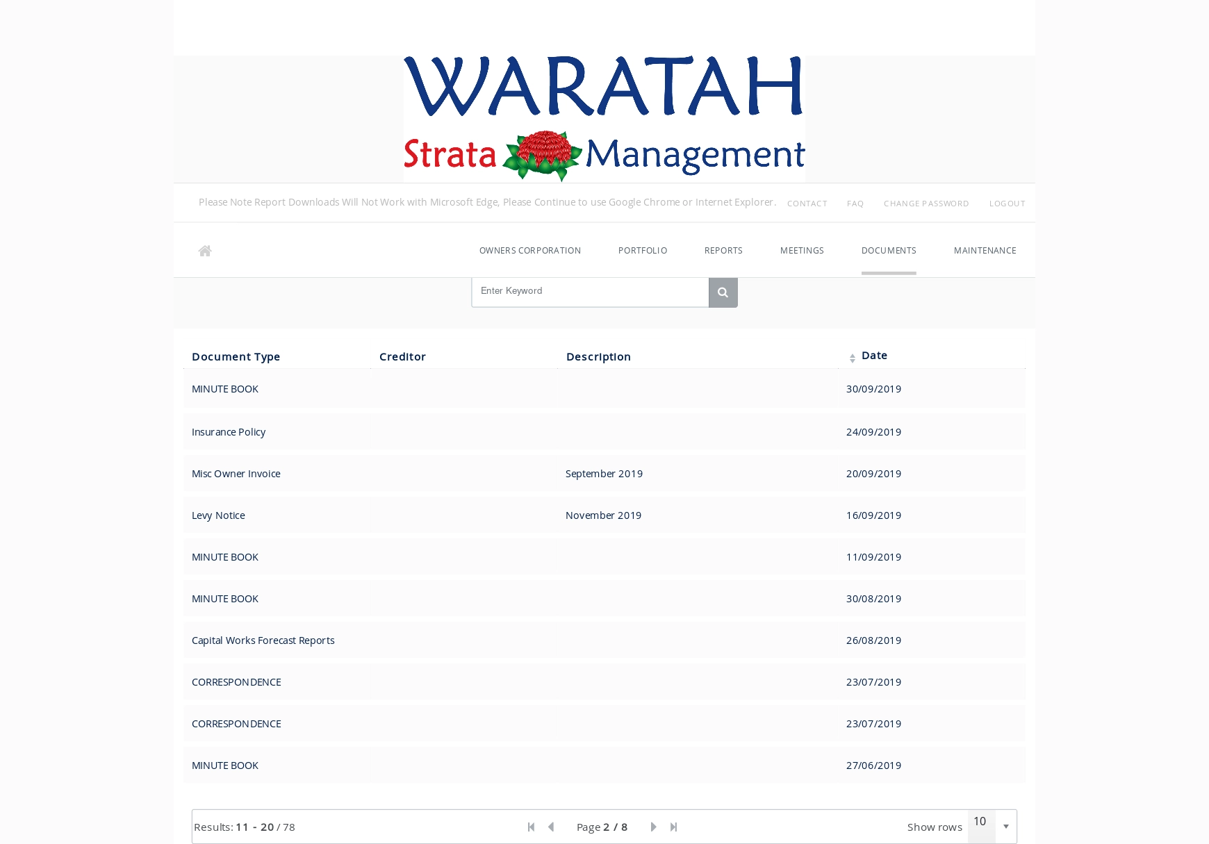
Task: Log out using the Logout link
Action: click(x=1007, y=204)
